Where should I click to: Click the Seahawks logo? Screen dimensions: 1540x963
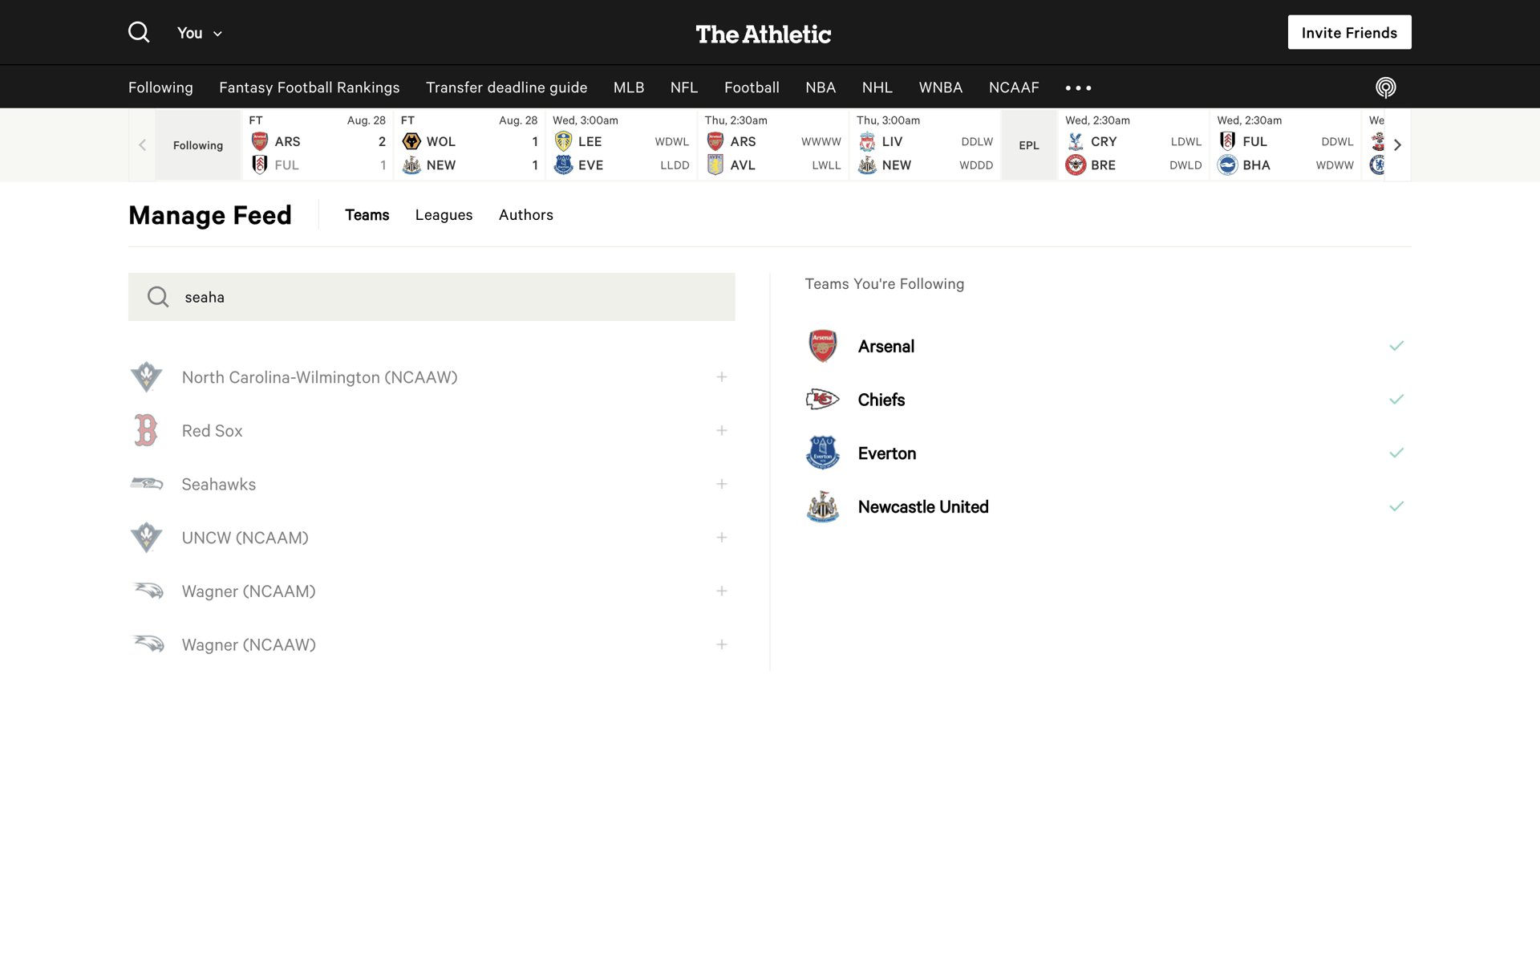tap(147, 484)
